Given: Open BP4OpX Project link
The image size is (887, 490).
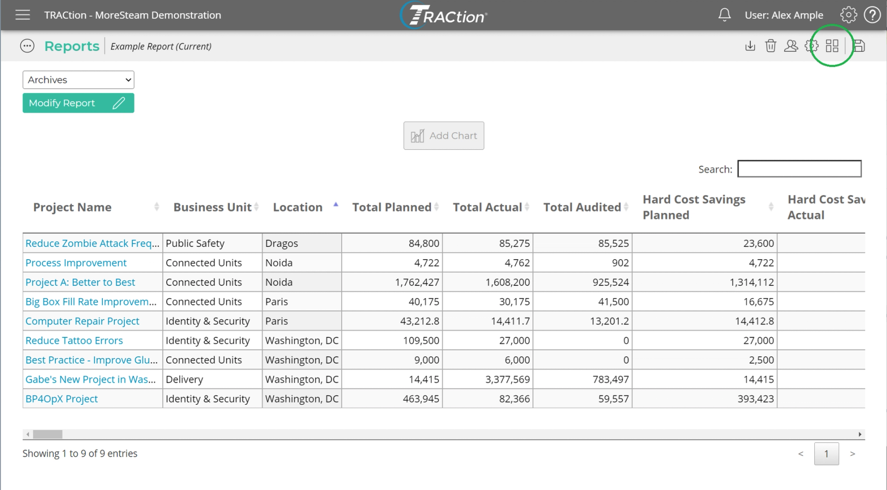Looking at the screenshot, I should (61, 399).
